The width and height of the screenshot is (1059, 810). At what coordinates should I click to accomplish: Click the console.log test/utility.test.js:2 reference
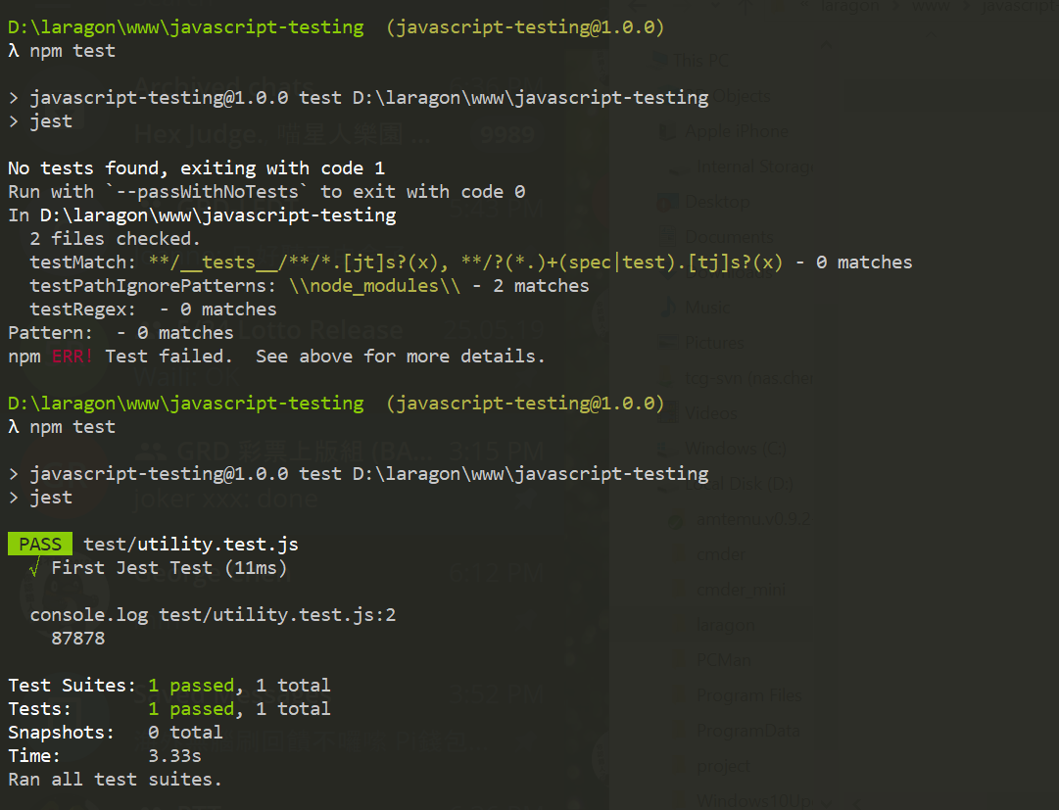click(x=213, y=615)
